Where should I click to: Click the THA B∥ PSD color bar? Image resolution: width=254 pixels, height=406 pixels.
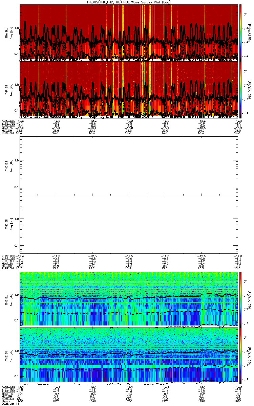pos(241,89)
